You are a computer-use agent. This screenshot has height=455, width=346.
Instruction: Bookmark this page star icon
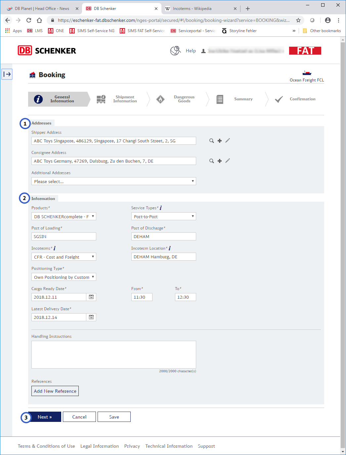click(298, 20)
